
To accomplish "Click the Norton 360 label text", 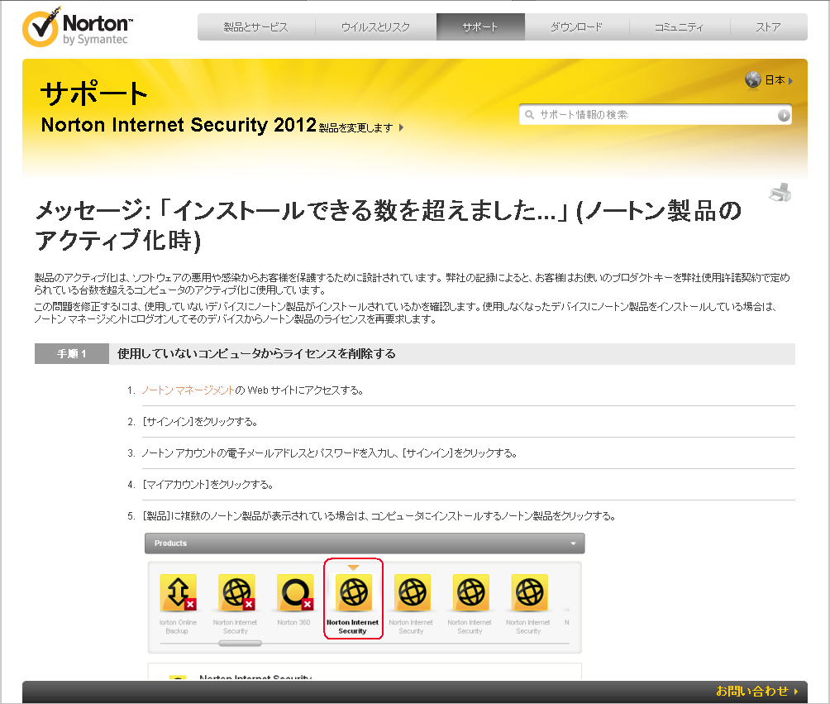I will (293, 622).
